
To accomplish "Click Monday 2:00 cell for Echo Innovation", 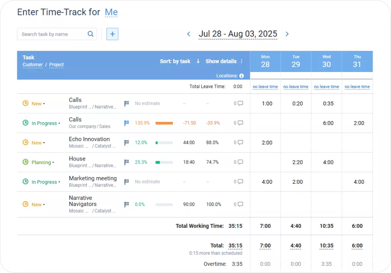I will point(265,142).
